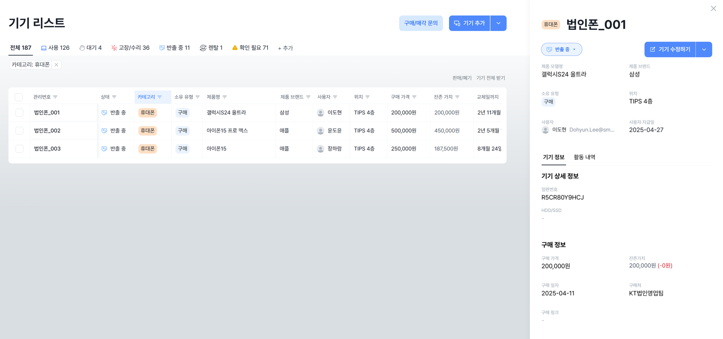723x339 pixels.
Task: Switch to 고장/수리 36 tab
Action: [x=131, y=48]
